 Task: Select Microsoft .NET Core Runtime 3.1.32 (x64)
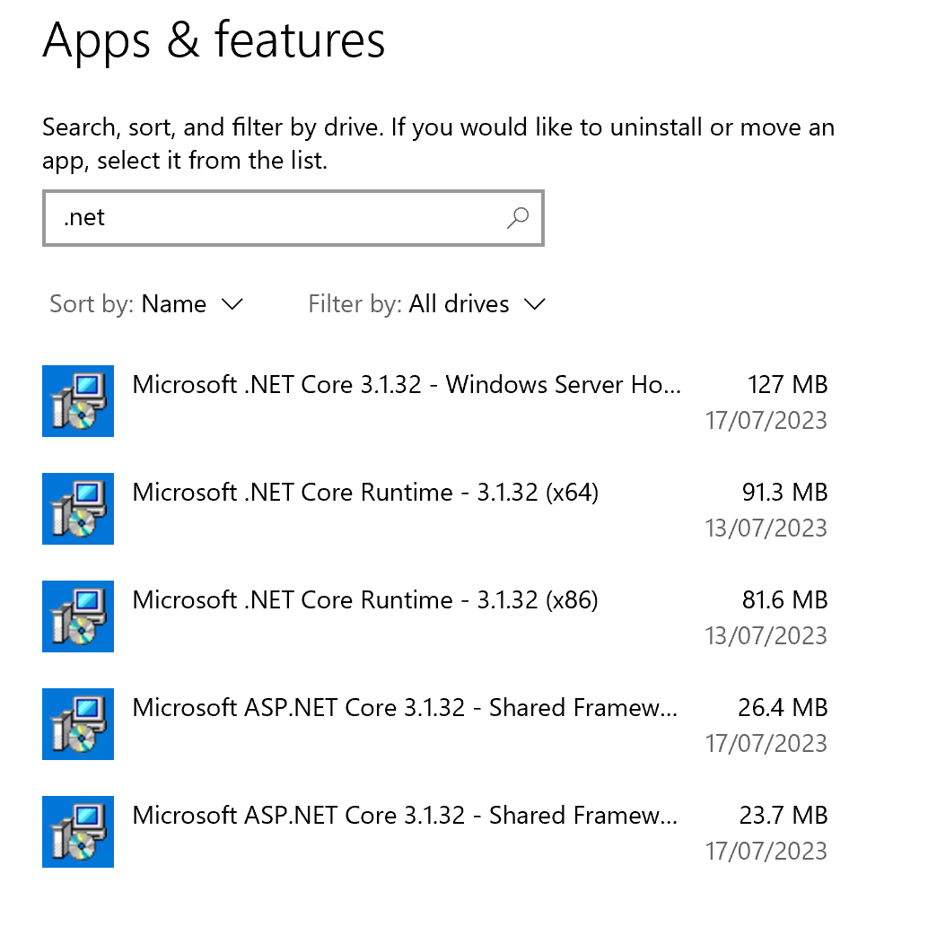click(x=365, y=493)
